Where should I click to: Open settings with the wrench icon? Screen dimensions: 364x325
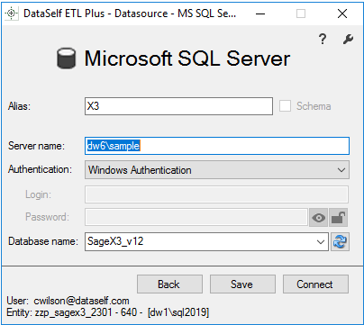pos(348,39)
